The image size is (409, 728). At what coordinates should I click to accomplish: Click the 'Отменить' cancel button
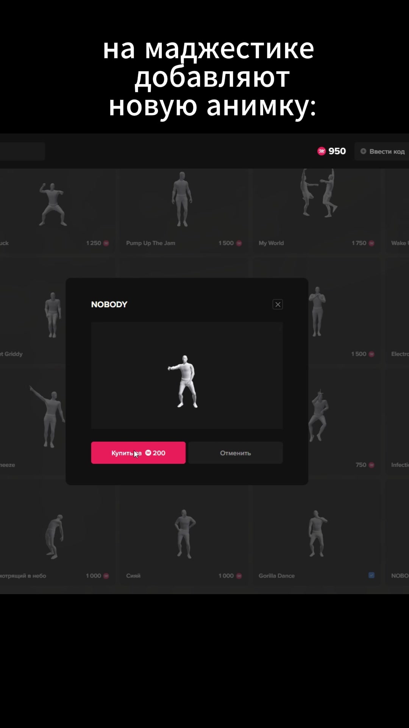tap(236, 453)
